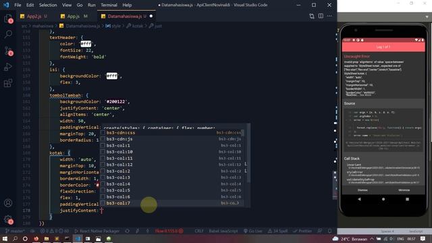Click the mahasiswa breadcrumb folder
This screenshot has height=243, width=432.
coord(43,26)
